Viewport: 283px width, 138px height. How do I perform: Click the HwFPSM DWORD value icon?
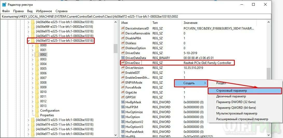pyautogui.click(x=123, y=107)
